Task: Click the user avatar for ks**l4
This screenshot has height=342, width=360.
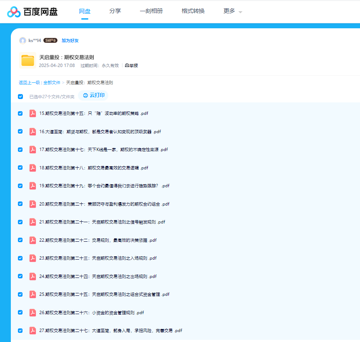Action: click(22, 40)
